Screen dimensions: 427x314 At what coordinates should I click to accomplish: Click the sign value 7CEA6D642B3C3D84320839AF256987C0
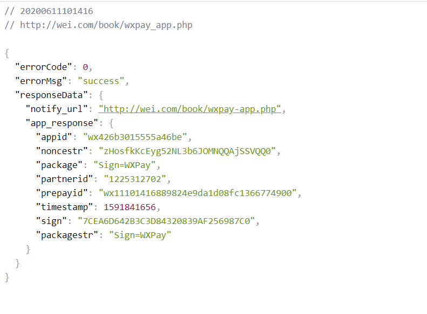pos(166,221)
